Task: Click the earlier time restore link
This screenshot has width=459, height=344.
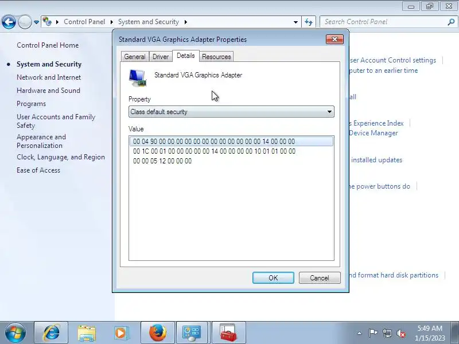Action: point(383,71)
